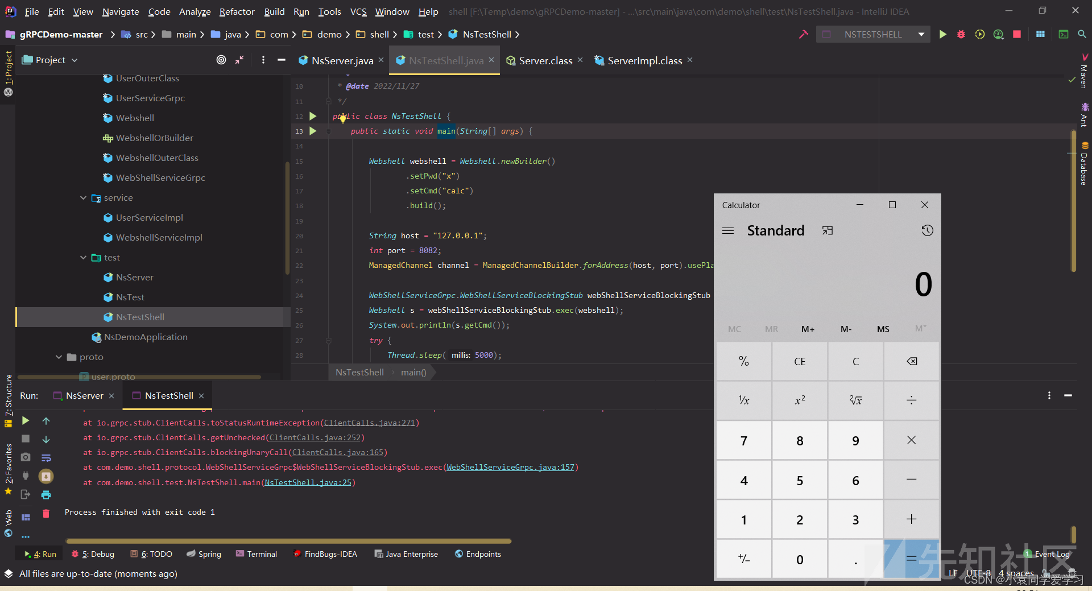Open the NsTestShell.java:25 link
The height and width of the screenshot is (591, 1092).
pyautogui.click(x=308, y=482)
